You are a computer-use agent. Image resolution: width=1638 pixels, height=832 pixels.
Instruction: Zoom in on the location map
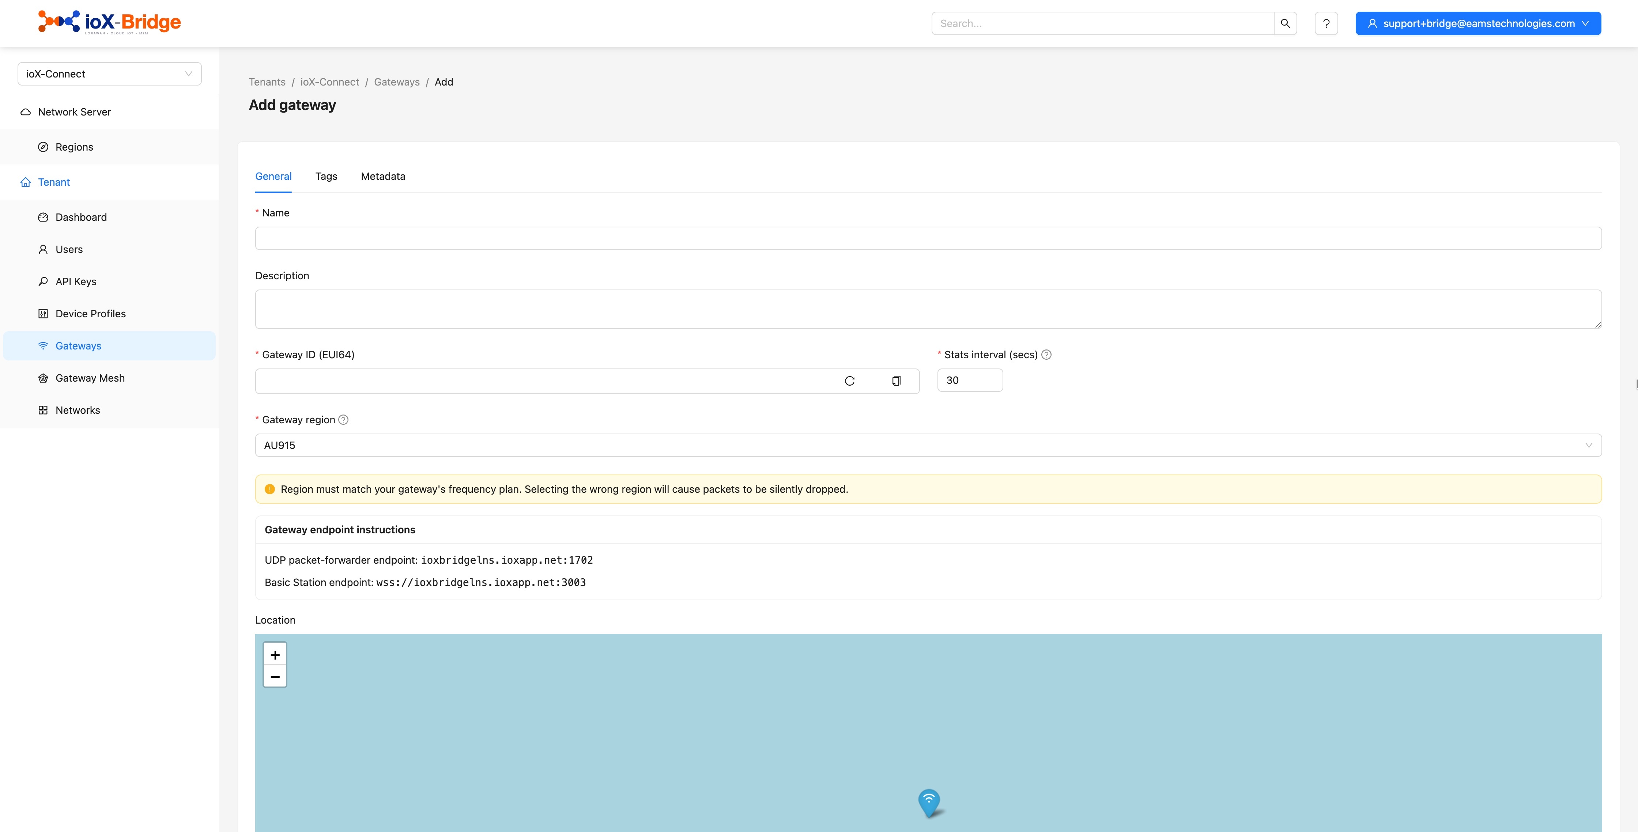275,655
